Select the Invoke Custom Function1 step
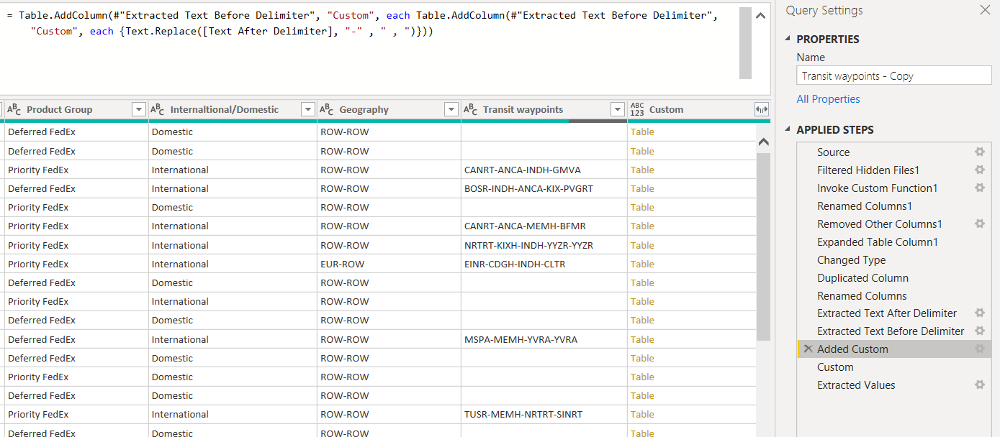The width and height of the screenshot is (1000, 437). tap(877, 188)
